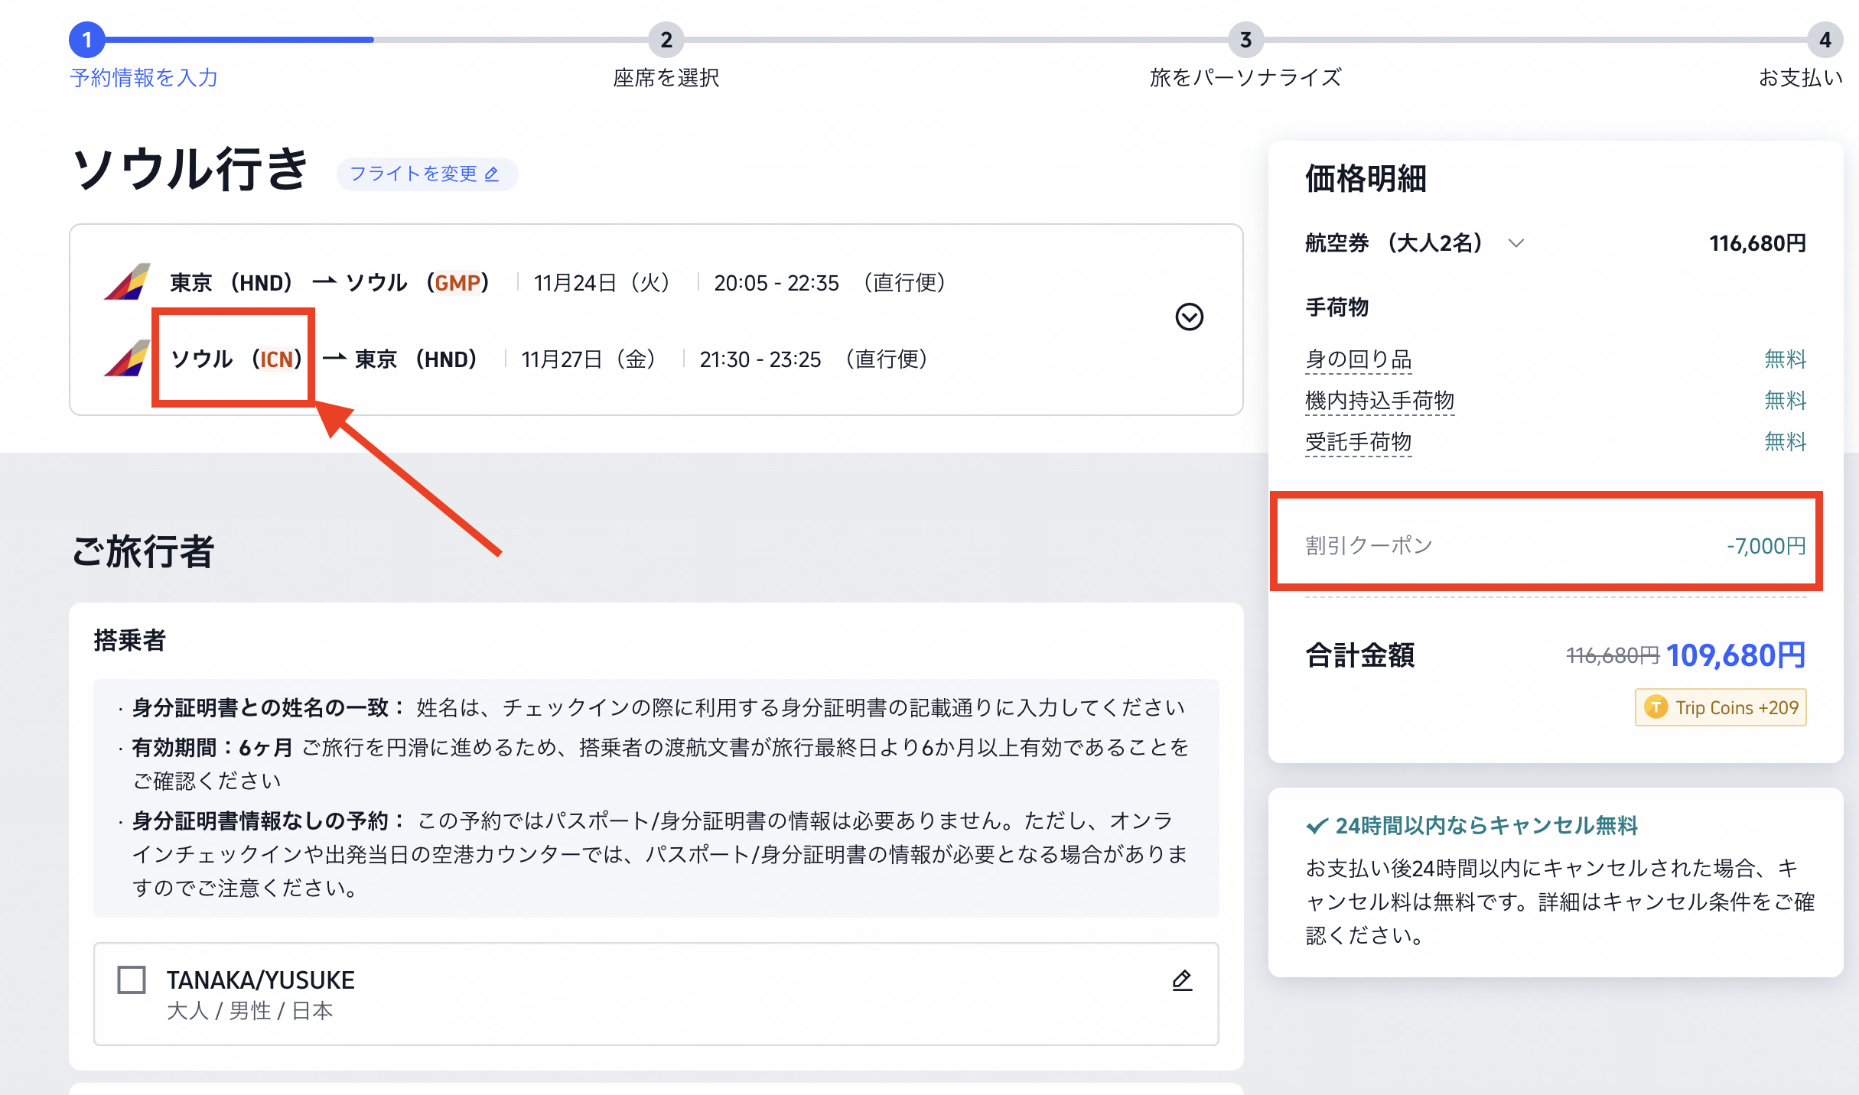1859x1095 pixels.
Task: Open 身の回り品 baggage info link
Action: (1358, 359)
